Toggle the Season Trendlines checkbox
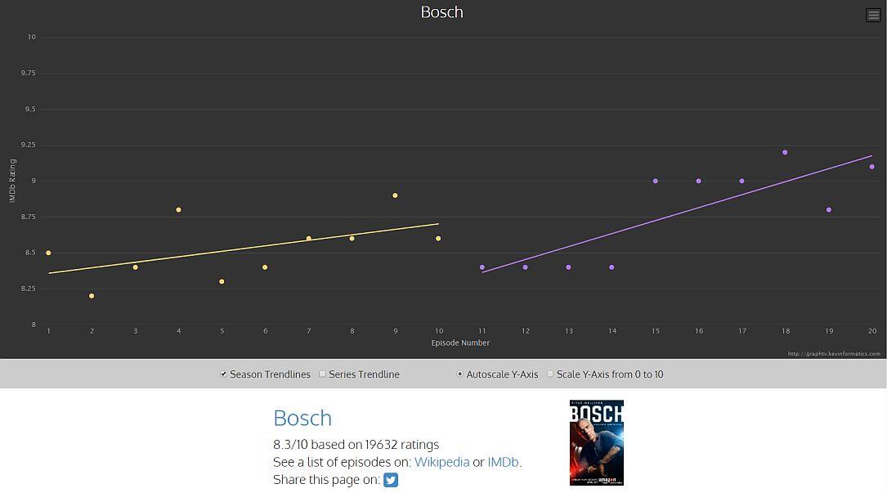 tap(223, 374)
